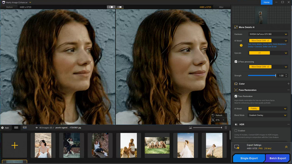Click the Color panel icon
The width and height of the screenshot is (292, 164).
pyautogui.click(x=236, y=84)
